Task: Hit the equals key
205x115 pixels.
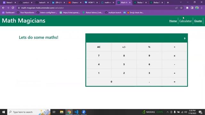Action: point(174,82)
